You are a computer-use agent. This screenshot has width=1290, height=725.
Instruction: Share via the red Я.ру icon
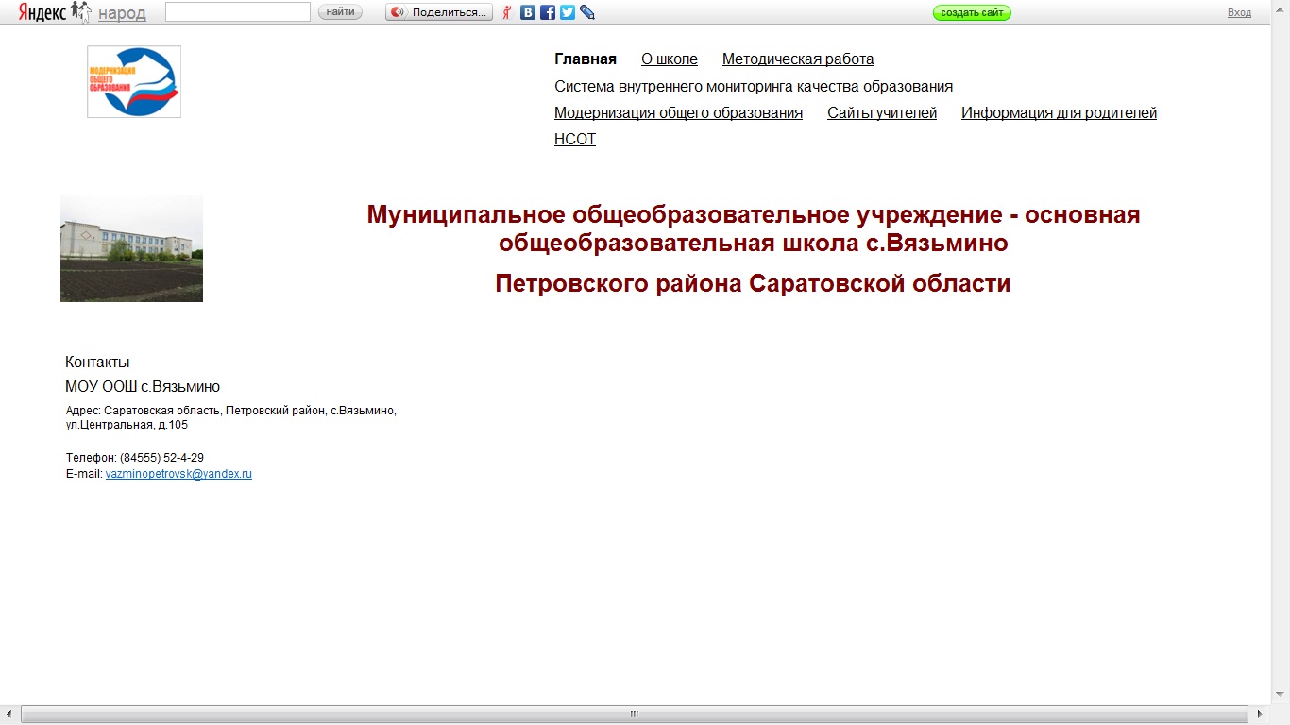click(x=507, y=12)
